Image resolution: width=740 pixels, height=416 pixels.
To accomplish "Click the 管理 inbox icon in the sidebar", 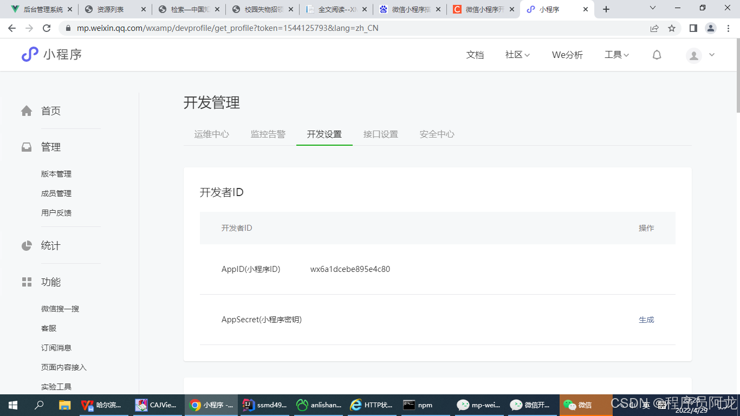I will pyautogui.click(x=27, y=147).
